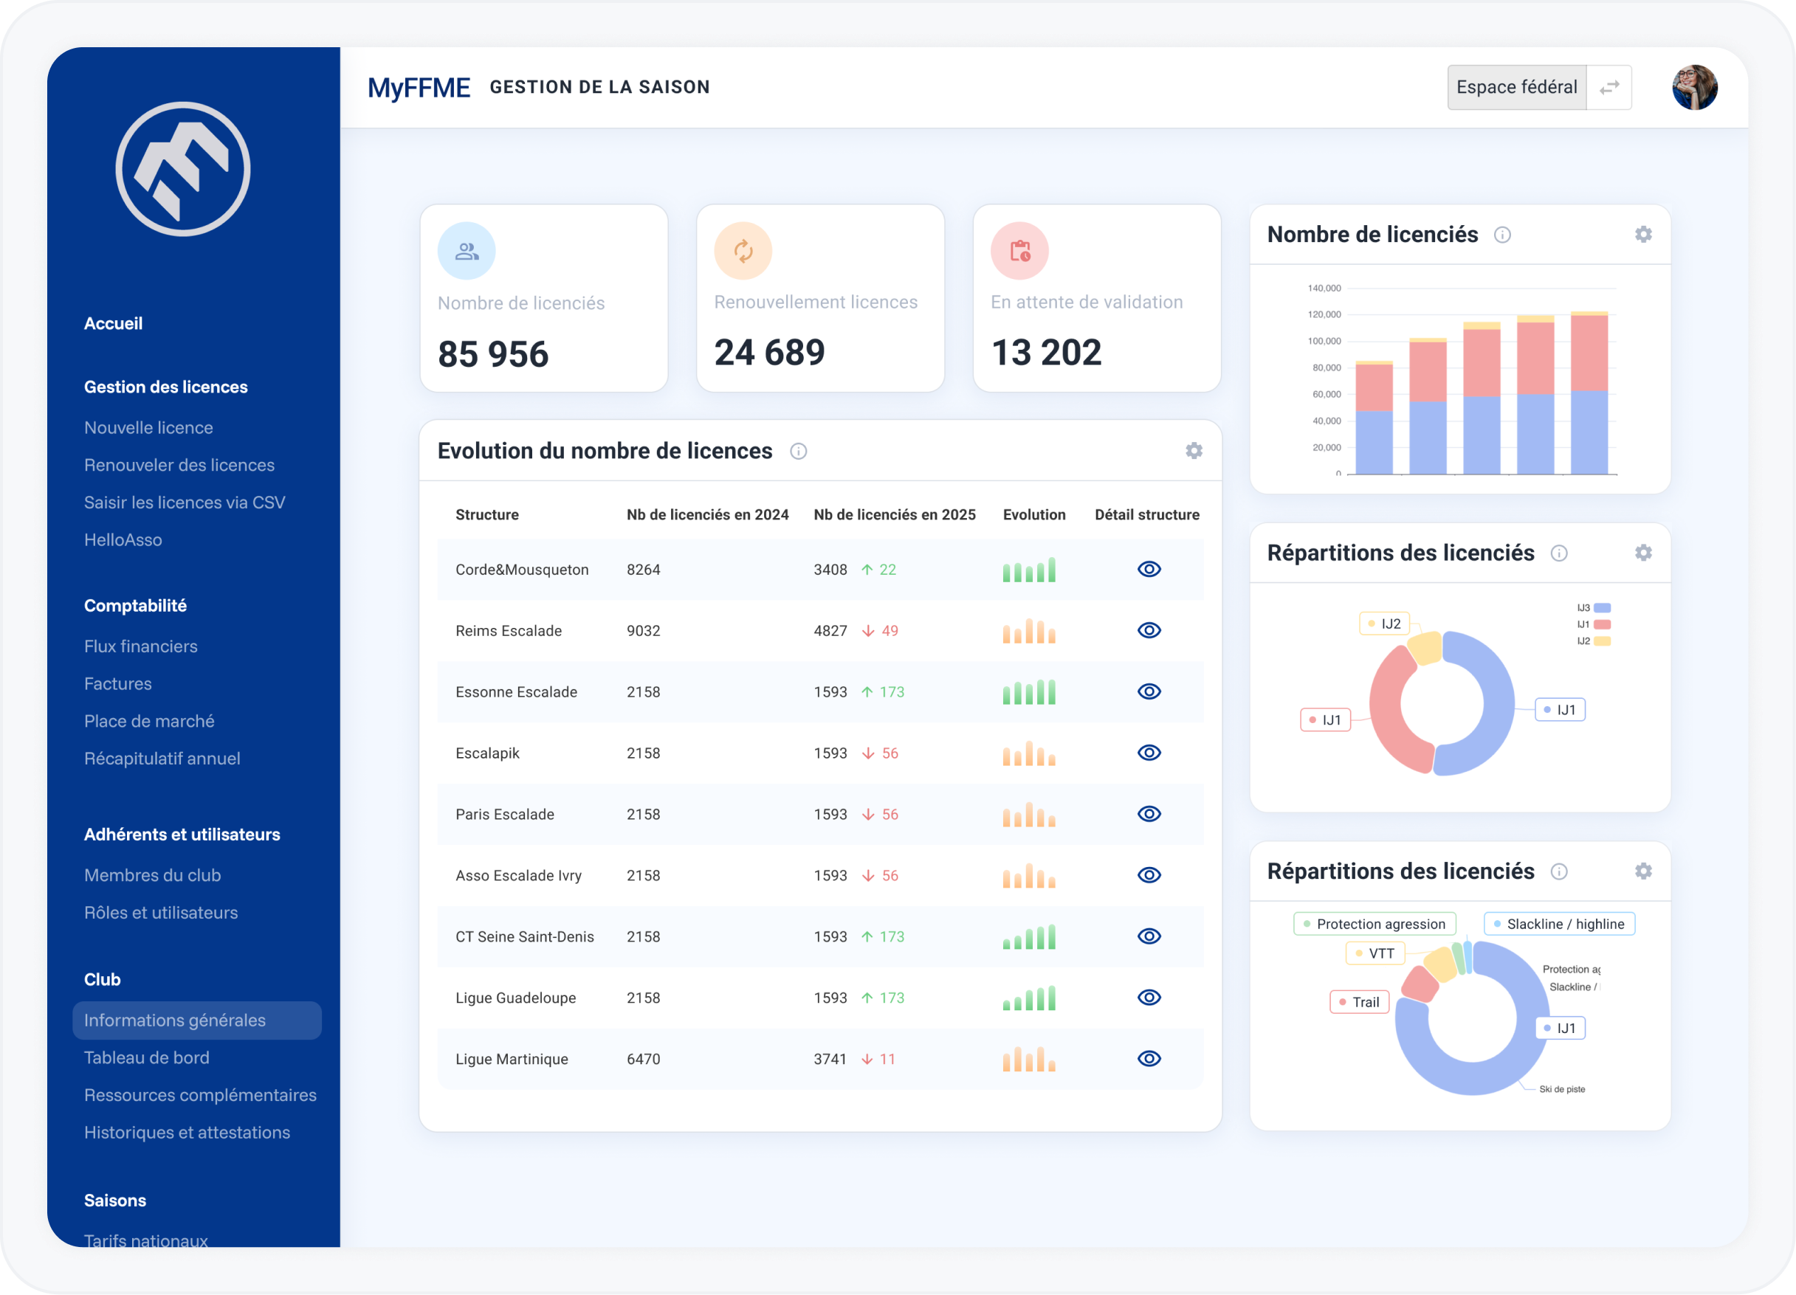Open Flux financiers link in Comptabilité
Image resolution: width=1796 pixels, height=1295 pixels.
click(140, 646)
